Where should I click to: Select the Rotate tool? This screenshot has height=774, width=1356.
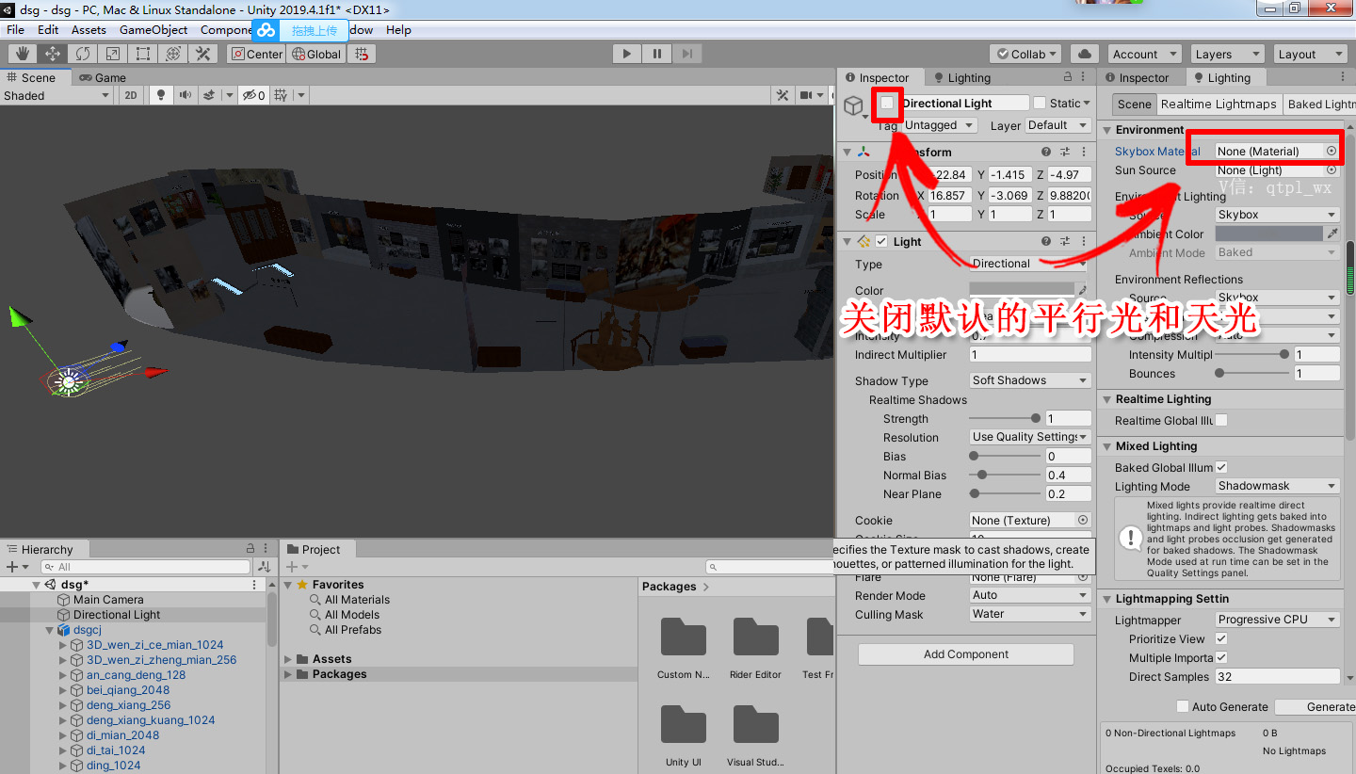click(83, 54)
